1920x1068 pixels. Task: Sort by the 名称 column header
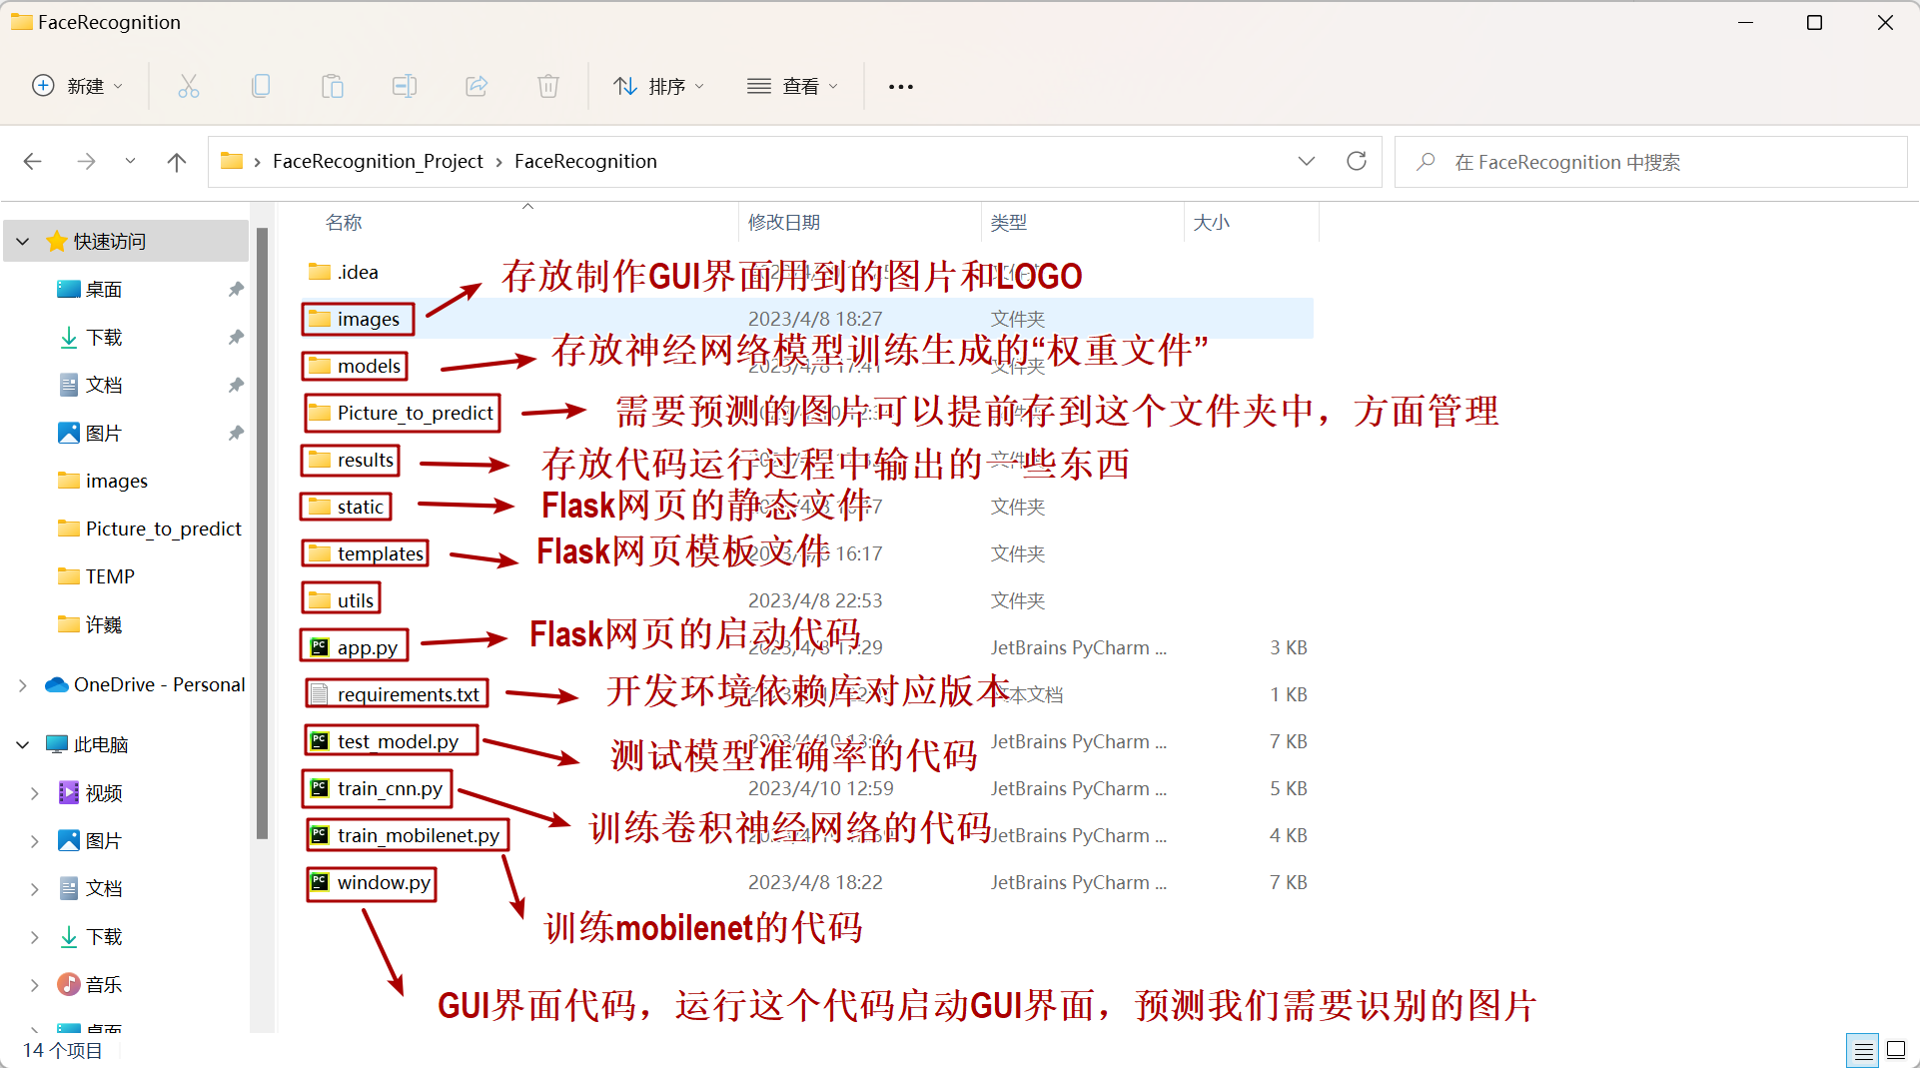[344, 222]
